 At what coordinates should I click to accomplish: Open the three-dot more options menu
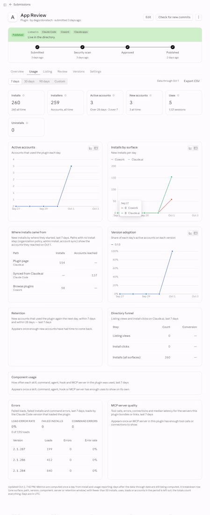pos(198,17)
